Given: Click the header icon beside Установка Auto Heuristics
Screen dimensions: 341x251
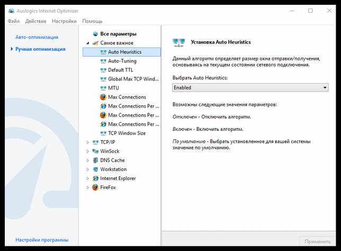Looking at the screenshot, I should [178, 42].
